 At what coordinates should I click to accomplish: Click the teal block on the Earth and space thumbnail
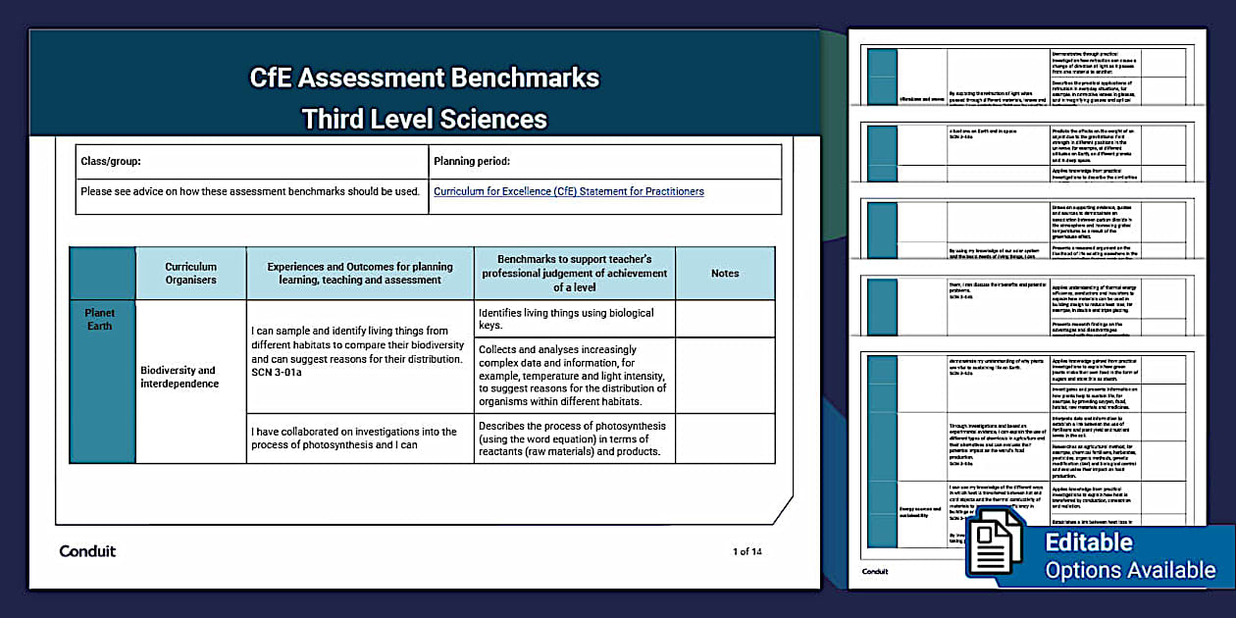point(882,152)
